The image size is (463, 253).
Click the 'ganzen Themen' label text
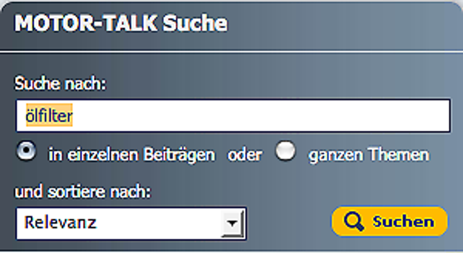[369, 155]
